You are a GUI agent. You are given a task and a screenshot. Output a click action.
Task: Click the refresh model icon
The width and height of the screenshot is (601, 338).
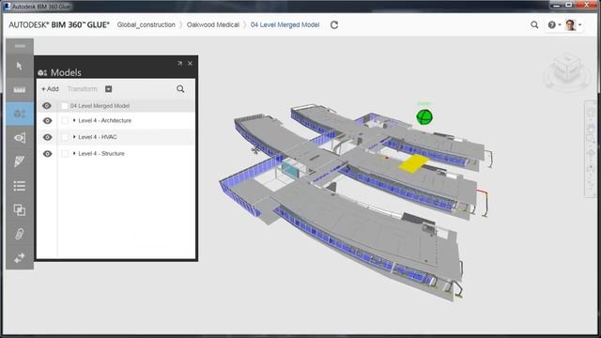(334, 25)
